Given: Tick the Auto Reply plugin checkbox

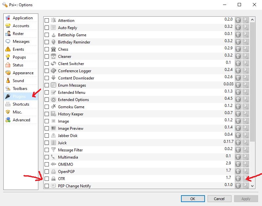Looking at the screenshot, I should coord(47,28).
